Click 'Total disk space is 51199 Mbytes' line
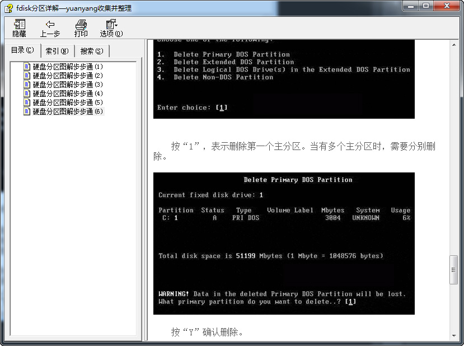 tap(271, 256)
